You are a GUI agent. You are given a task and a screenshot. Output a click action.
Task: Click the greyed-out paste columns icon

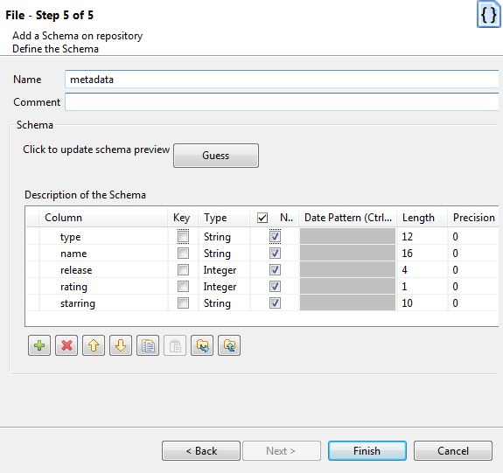(175, 345)
